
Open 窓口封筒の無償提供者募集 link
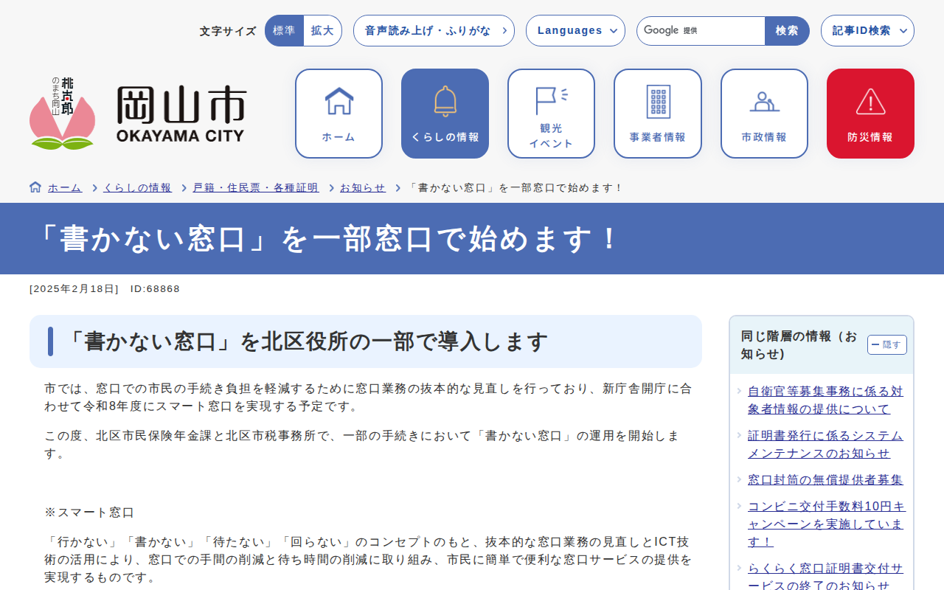(825, 480)
